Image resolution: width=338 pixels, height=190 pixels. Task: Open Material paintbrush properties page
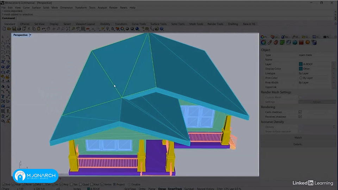point(270,43)
